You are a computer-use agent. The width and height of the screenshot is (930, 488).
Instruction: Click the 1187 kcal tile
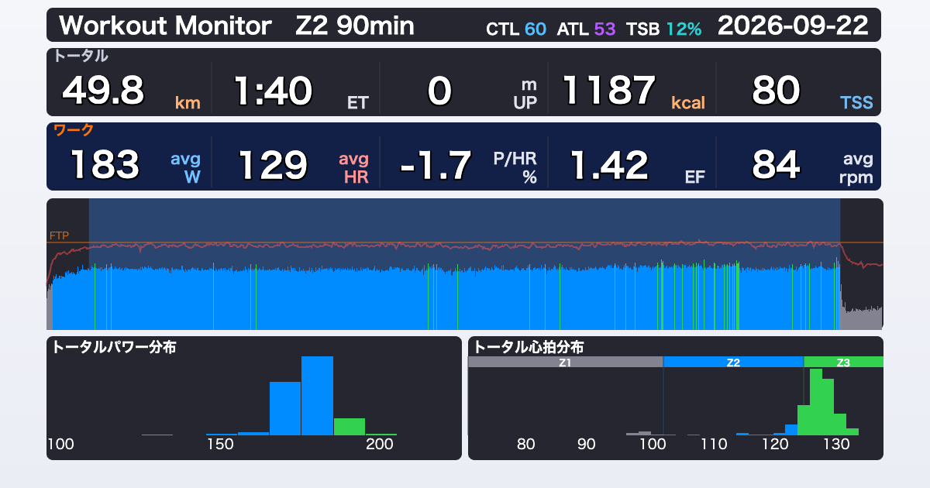click(632, 91)
